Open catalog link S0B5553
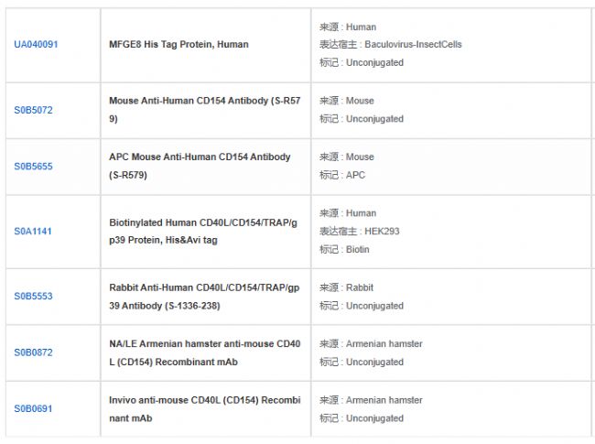This screenshot has height=444, width=595. (x=33, y=297)
